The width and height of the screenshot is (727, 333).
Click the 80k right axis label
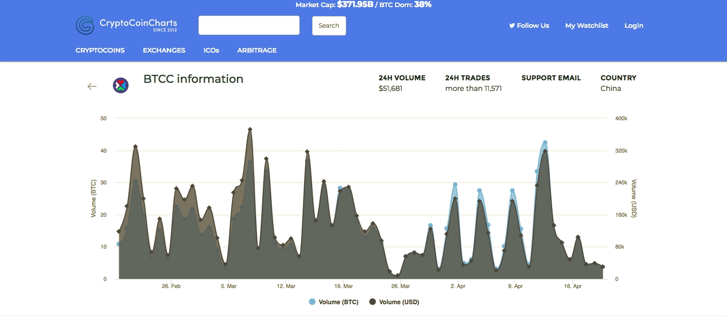620,247
